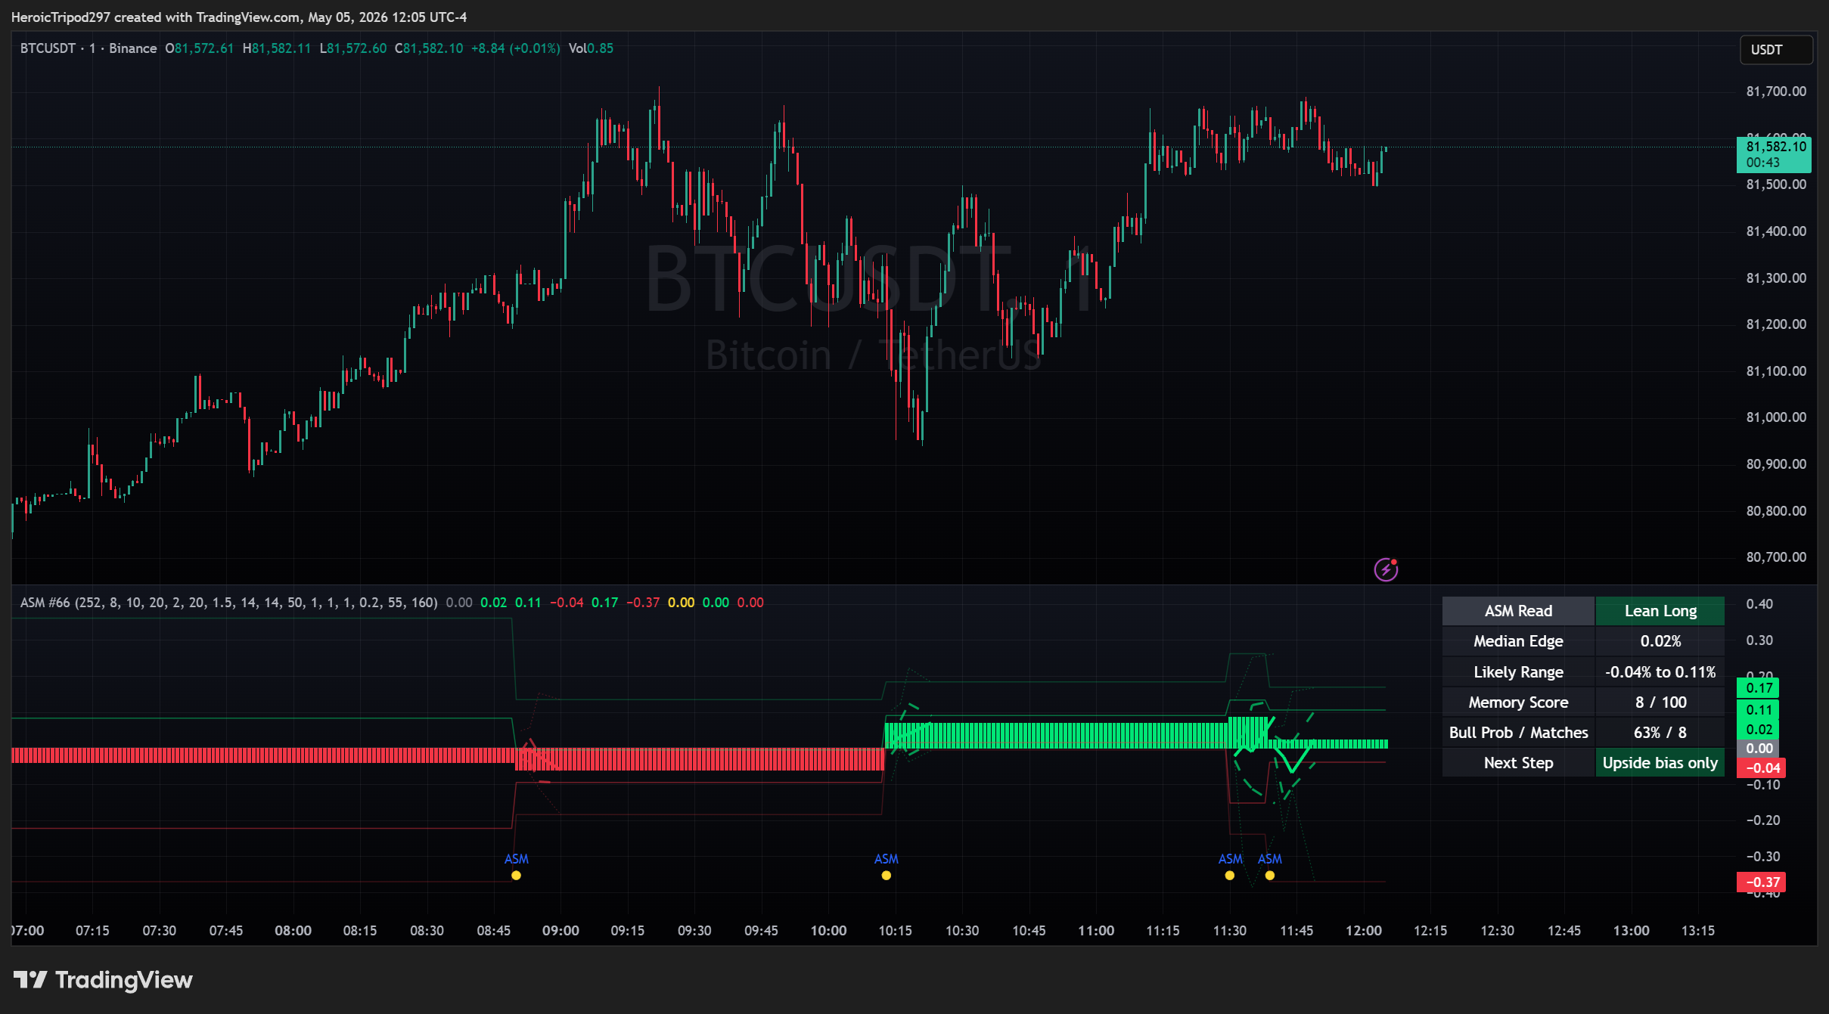Click the red -0.04 indicator scale label
1829x1014 pixels.
1761,768
